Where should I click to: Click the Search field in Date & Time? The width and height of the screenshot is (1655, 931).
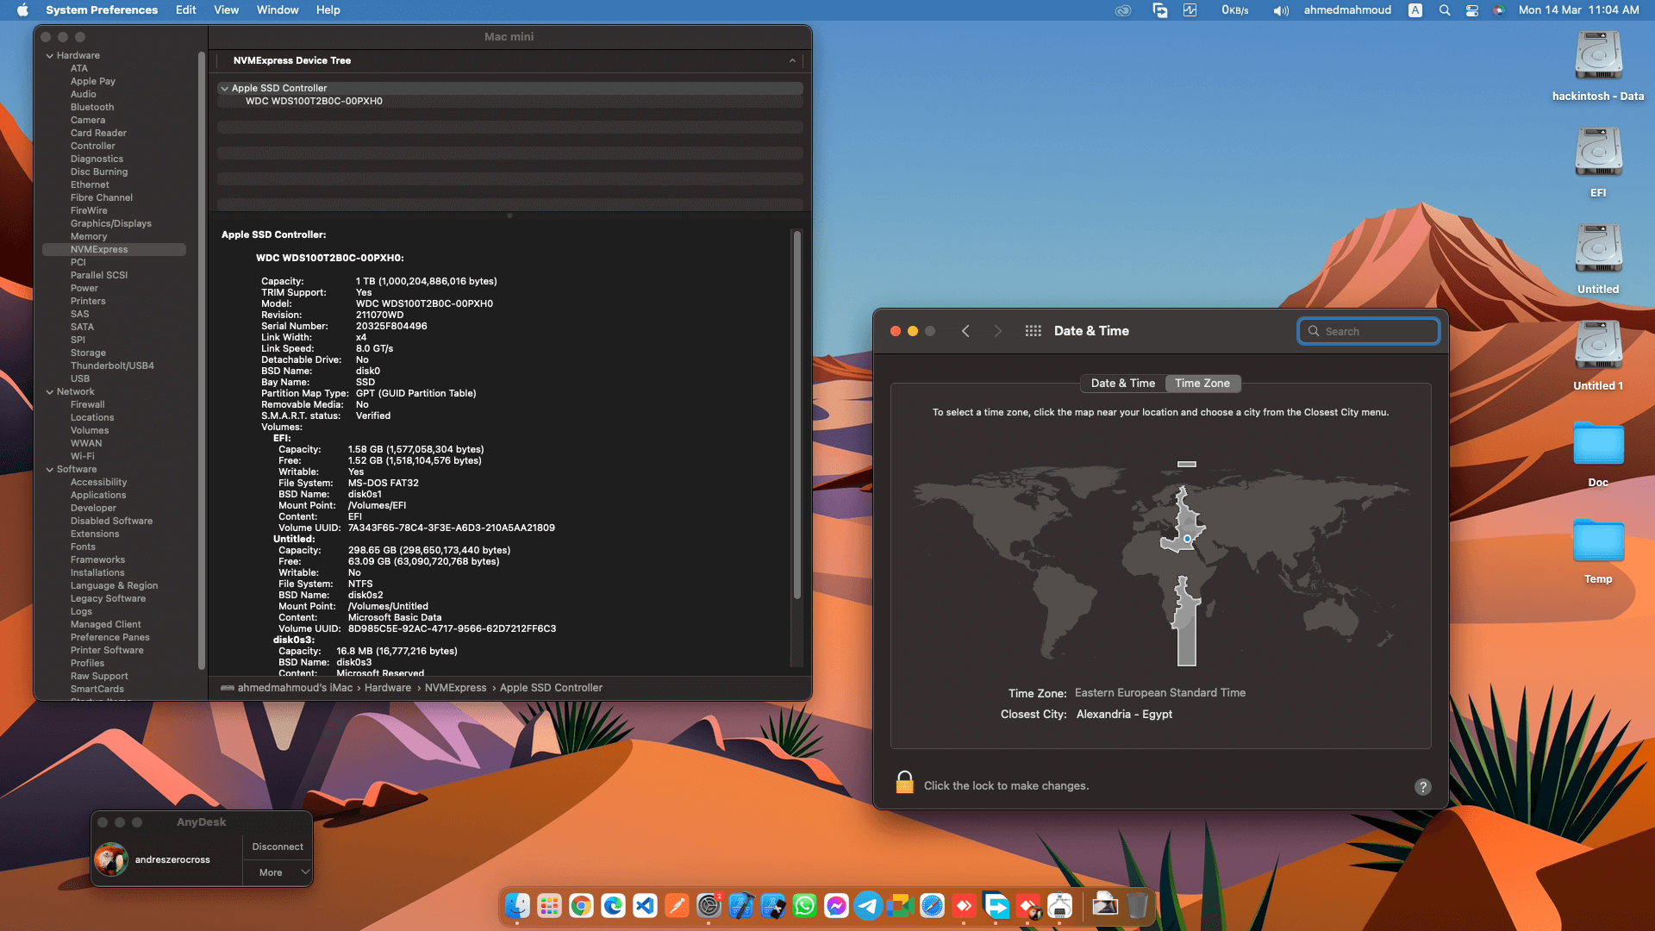[x=1369, y=331]
